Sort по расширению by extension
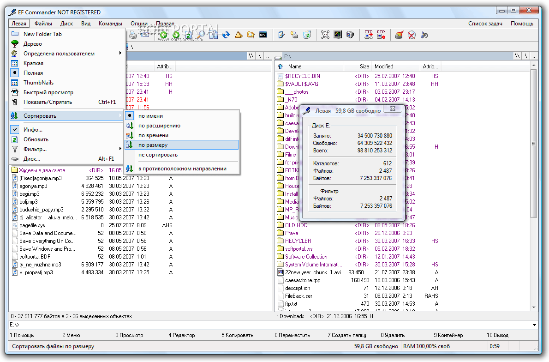Viewport: 549px width, 362px height. [182, 126]
